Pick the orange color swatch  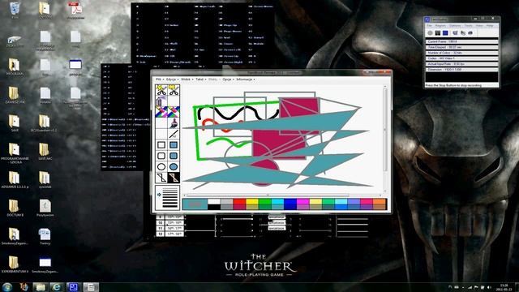[380, 201]
